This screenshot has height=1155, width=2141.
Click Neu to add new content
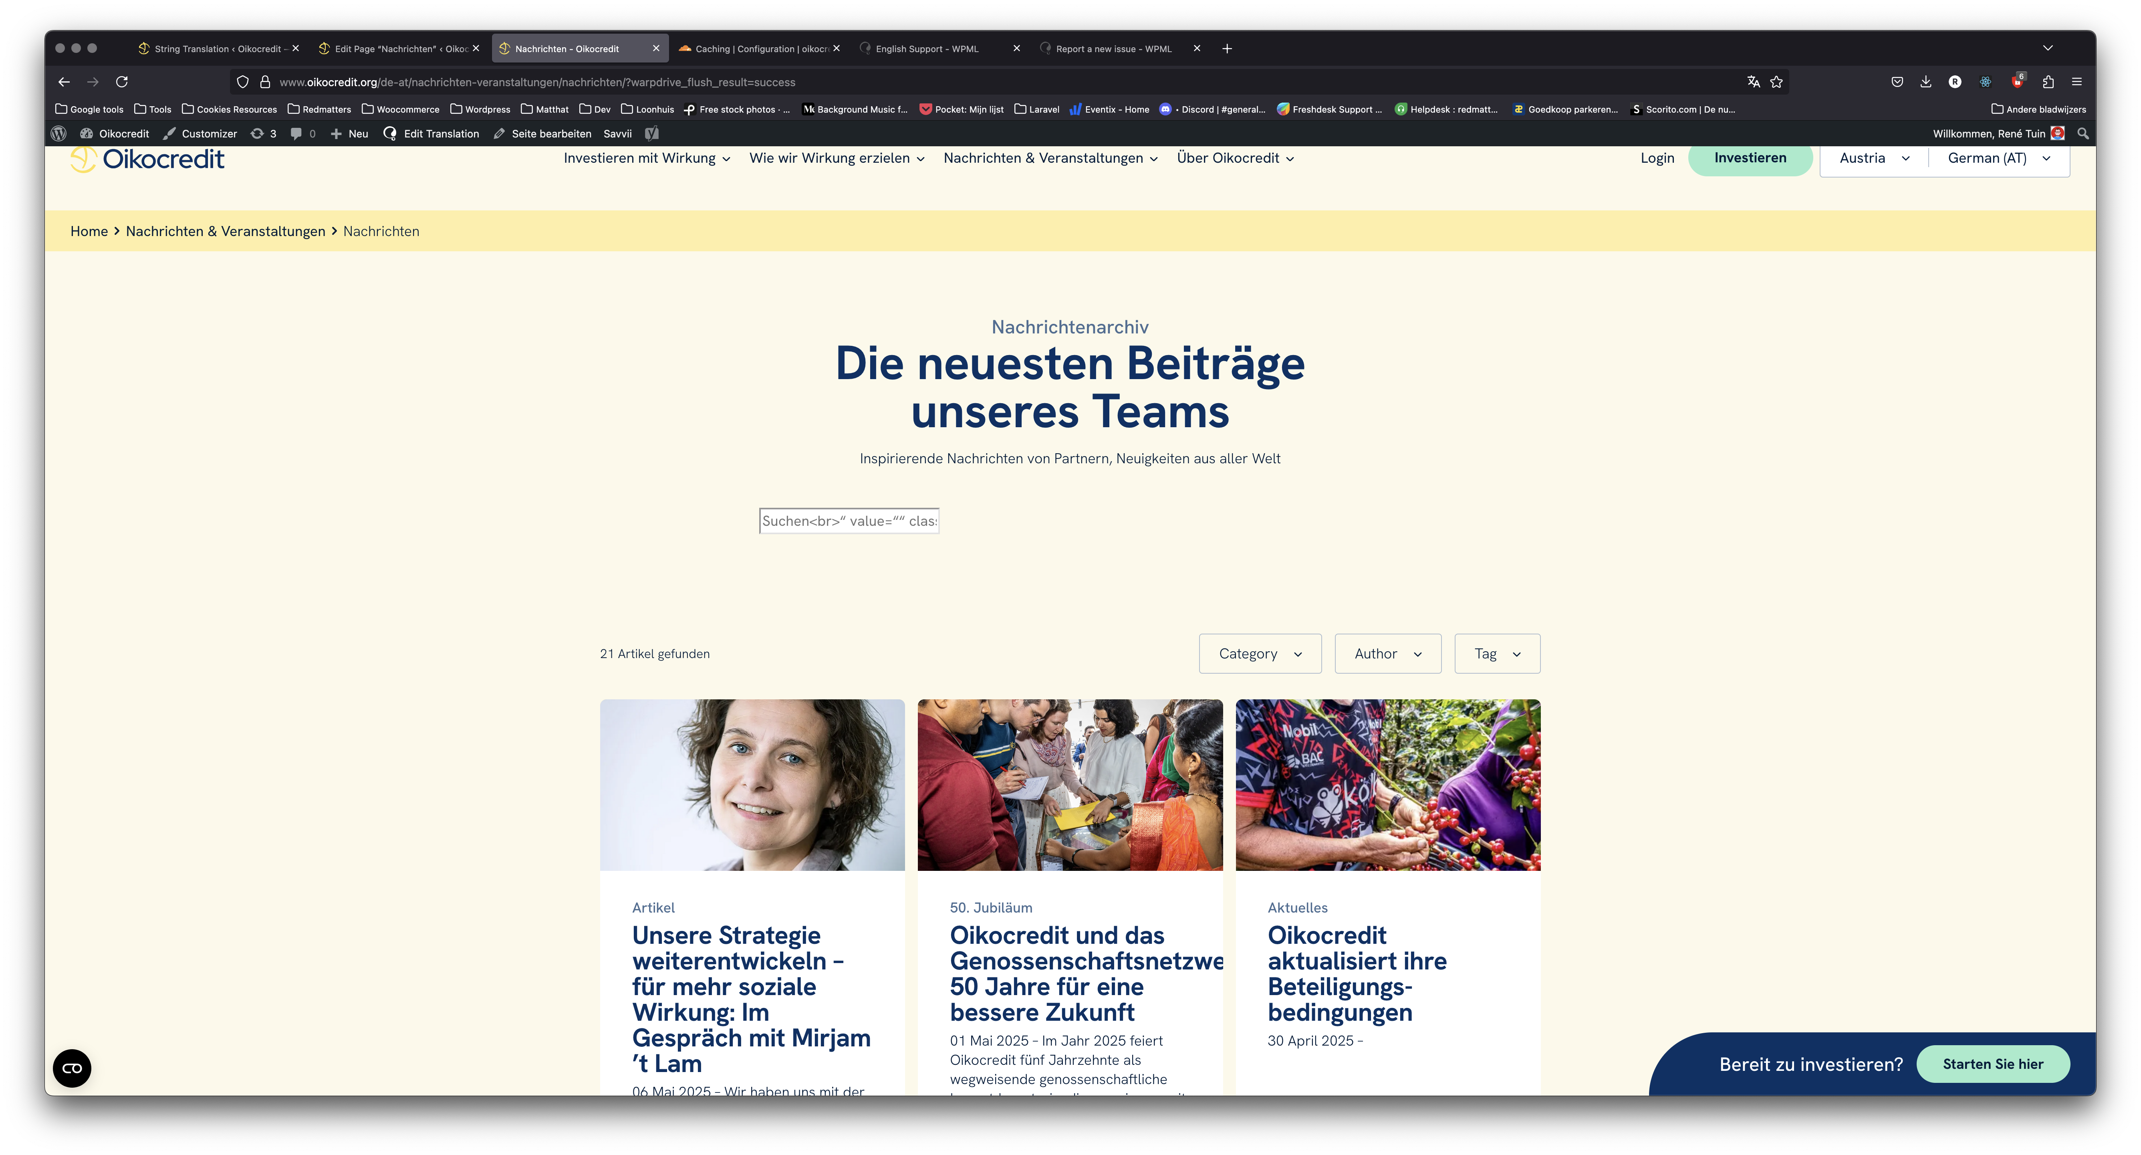click(349, 134)
